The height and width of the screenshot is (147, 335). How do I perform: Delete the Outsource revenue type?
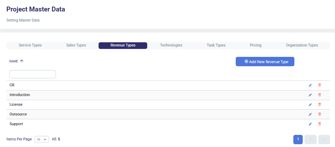[320, 114]
